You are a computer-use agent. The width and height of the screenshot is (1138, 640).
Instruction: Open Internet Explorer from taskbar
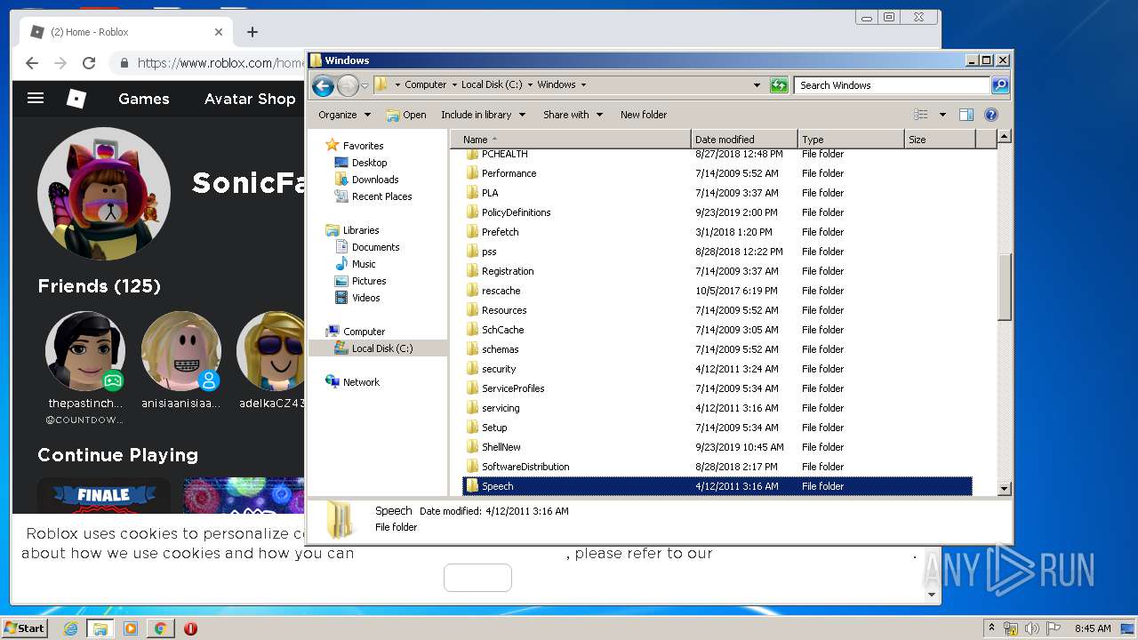point(70,628)
